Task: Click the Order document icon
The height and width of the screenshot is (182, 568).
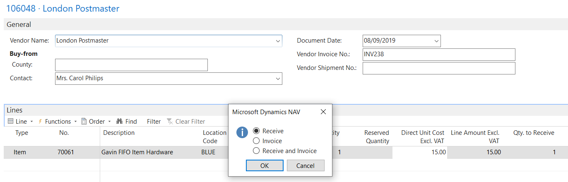Action: (x=84, y=122)
